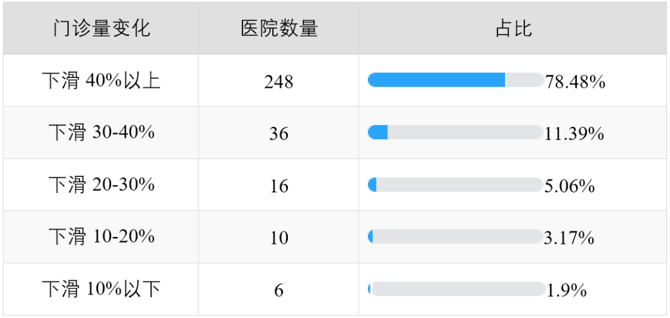Click the 1.9% progress bar
The height and width of the screenshot is (318, 670).
[457, 289]
